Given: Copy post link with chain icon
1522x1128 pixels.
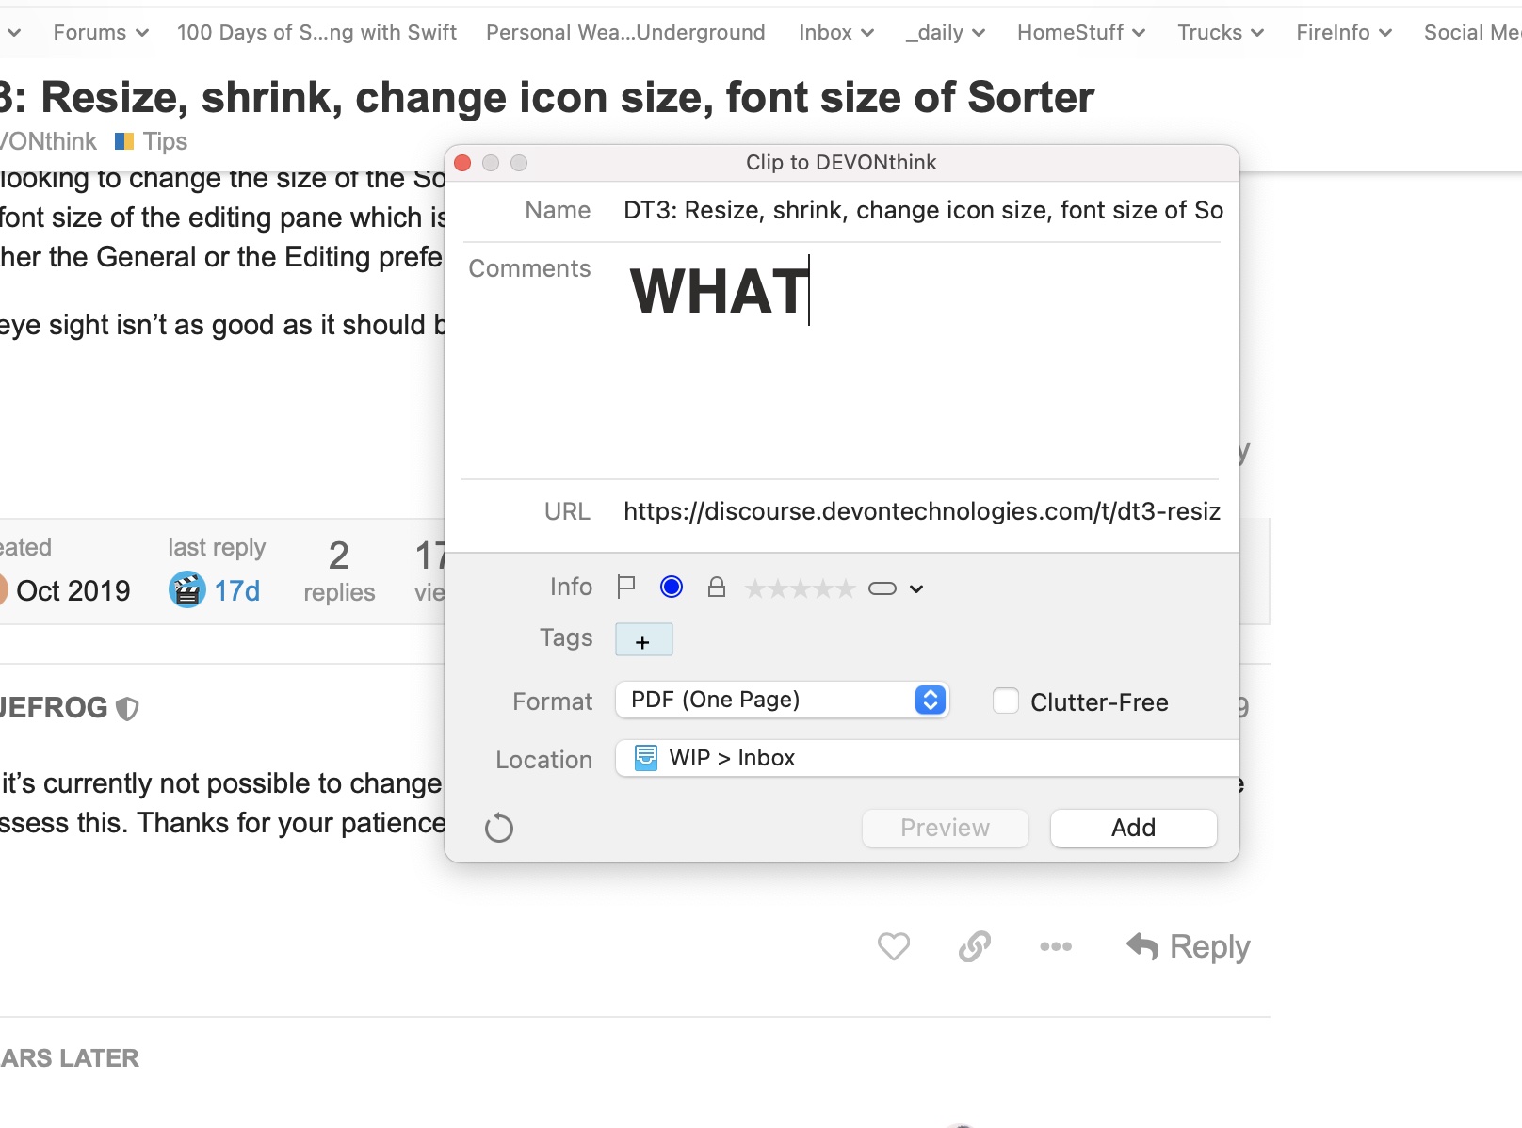Looking at the screenshot, I should [975, 946].
